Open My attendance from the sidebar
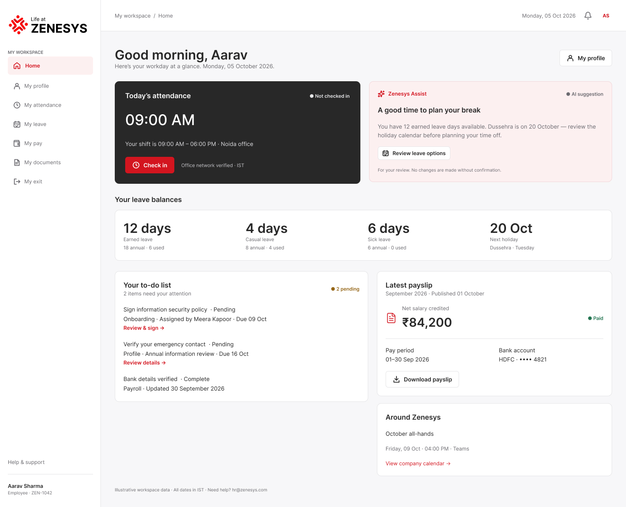626x507 pixels. [50, 105]
